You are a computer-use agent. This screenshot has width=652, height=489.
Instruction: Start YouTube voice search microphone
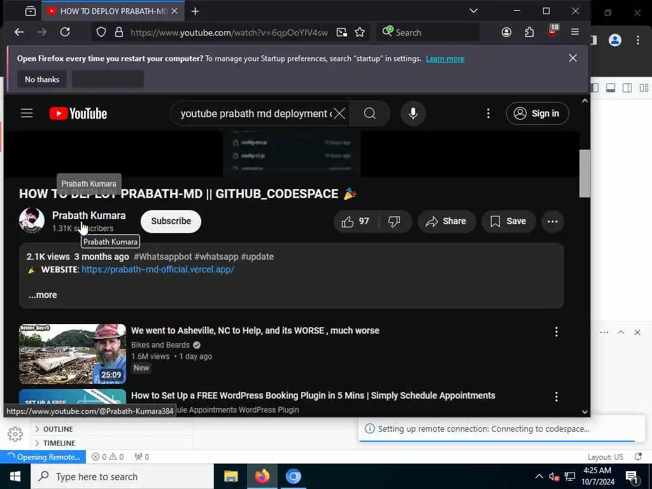[413, 113]
